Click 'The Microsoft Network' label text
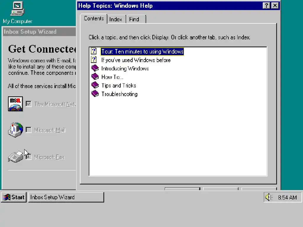303x227 pixels. (x=55, y=104)
